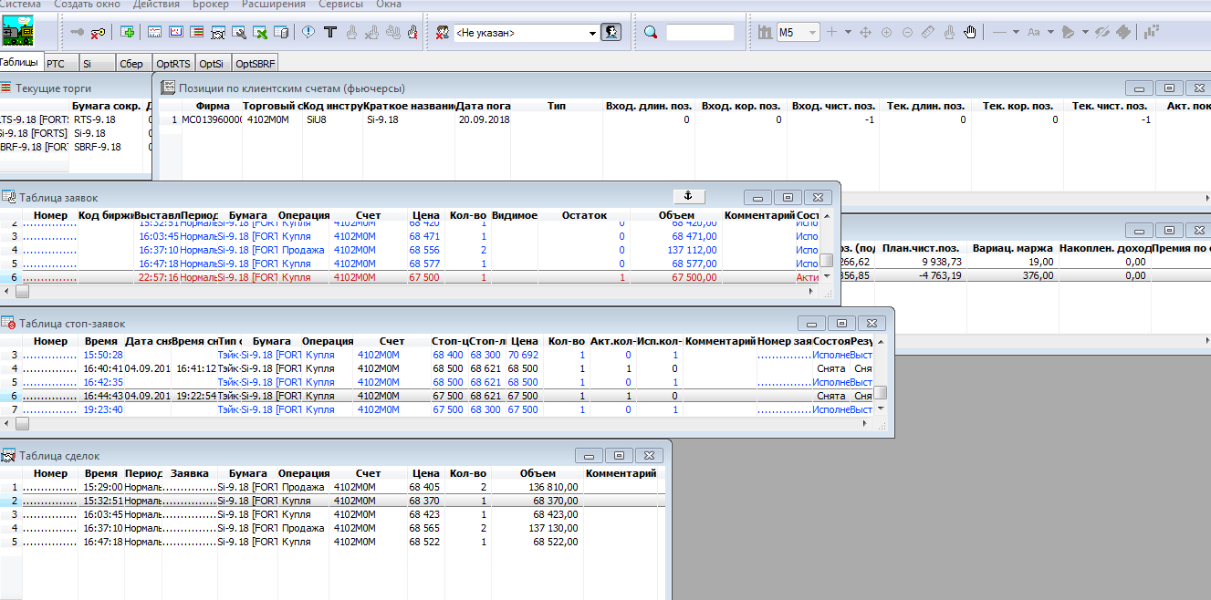Click the key icon with red cross
The width and height of the screenshot is (1211, 600).
(98, 33)
